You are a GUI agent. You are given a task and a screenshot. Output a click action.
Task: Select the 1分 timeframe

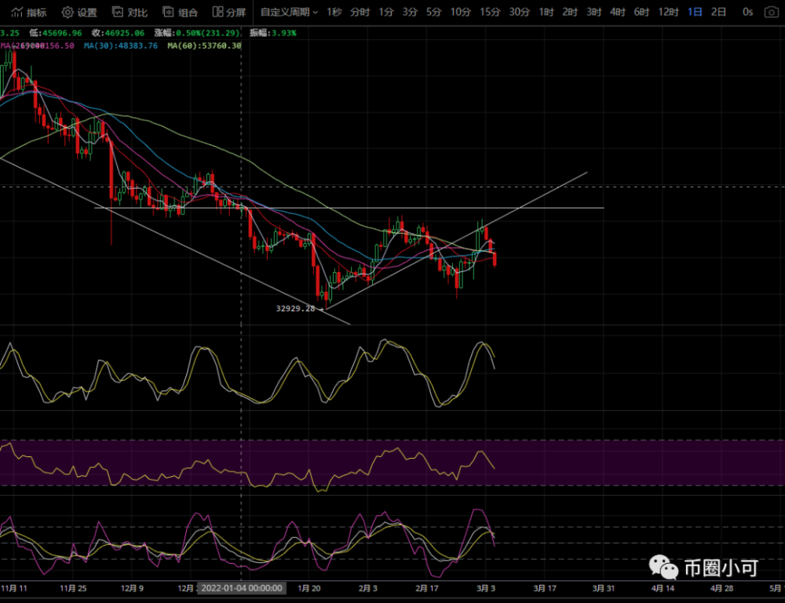[386, 12]
